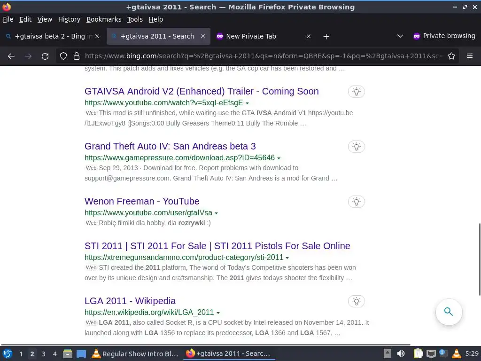Viewport: 481px width, 361px height.
Task: Open a new tab with plus button
Action: [x=326, y=37]
